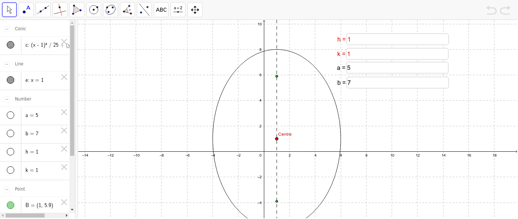This screenshot has width=518, height=219.
Task: Pick the Circle with center tool
Action: tap(94, 10)
